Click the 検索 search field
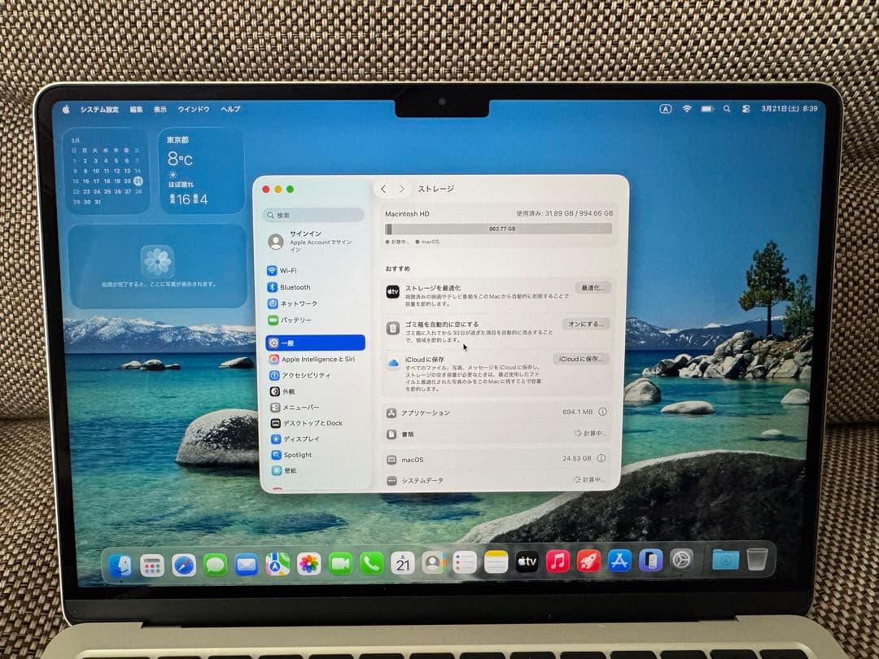 pos(314,215)
